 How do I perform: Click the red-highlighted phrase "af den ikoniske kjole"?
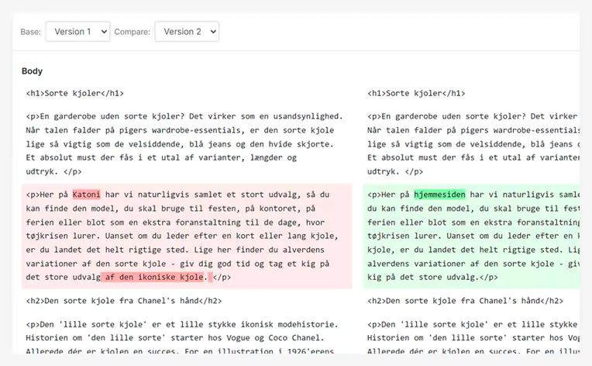coord(152,277)
